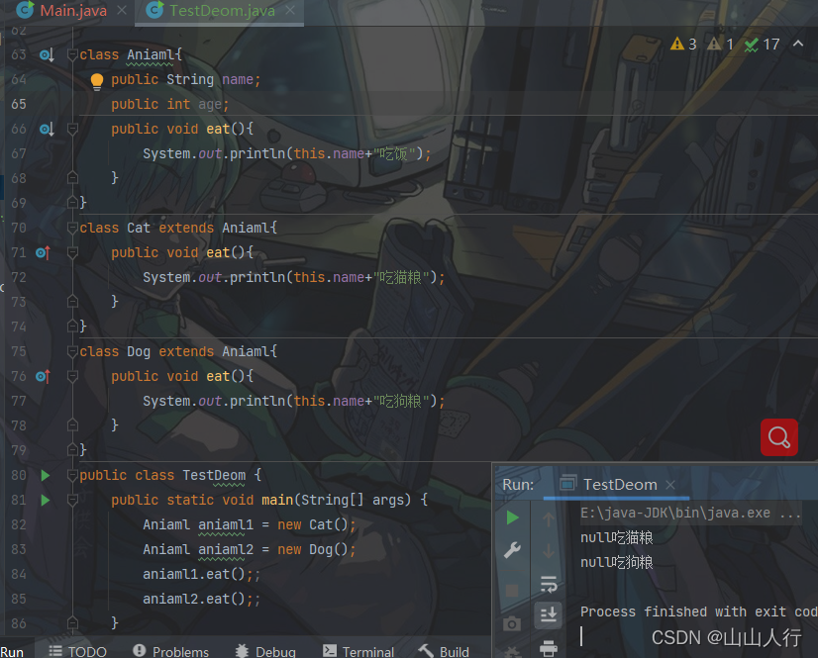Click the red search magnifier button

coord(778,437)
